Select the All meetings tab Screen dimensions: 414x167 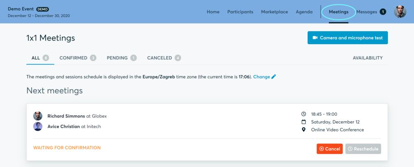41,58
